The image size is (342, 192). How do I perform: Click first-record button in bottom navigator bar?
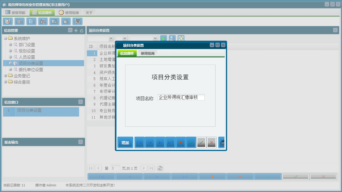coord(101,176)
